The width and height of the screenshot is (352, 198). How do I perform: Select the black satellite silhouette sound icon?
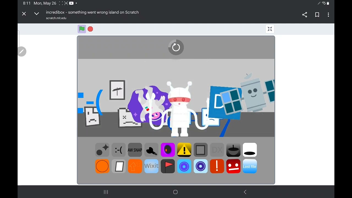click(151, 150)
